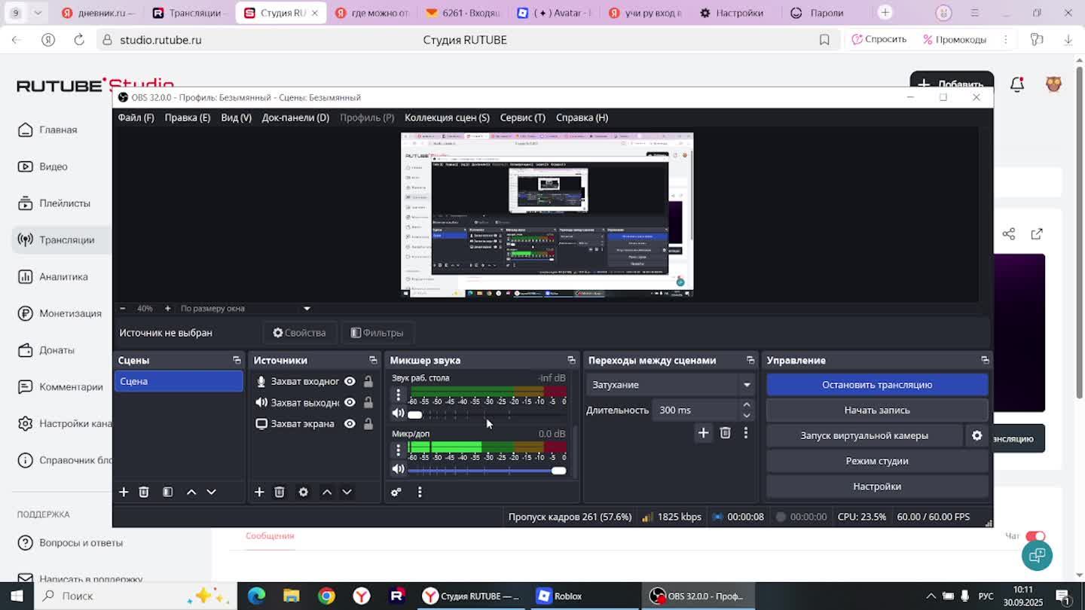Click Остановить трансляцию button
This screenshot has height=610, width=1085.
point(877,385)
